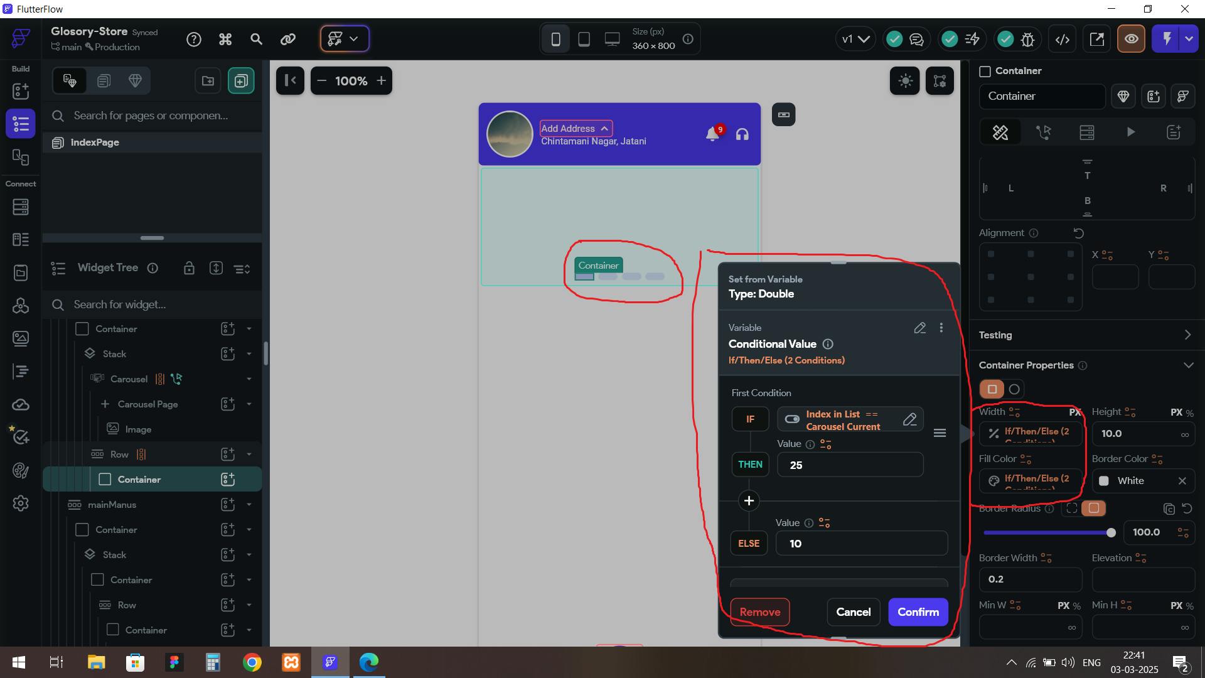
Task: Toggle the Index in List condition switch
Action: pyautogui.click(x=791, y=419)
